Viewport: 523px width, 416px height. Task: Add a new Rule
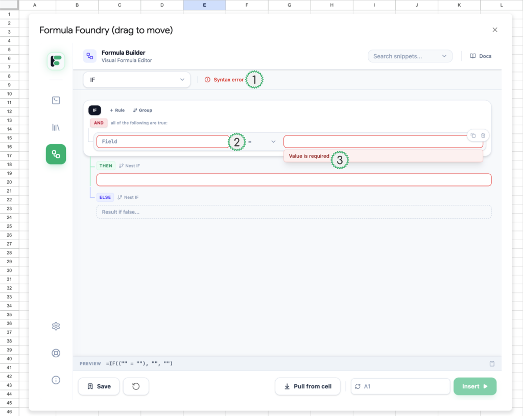pyautogui.click(x=117, y=110)
